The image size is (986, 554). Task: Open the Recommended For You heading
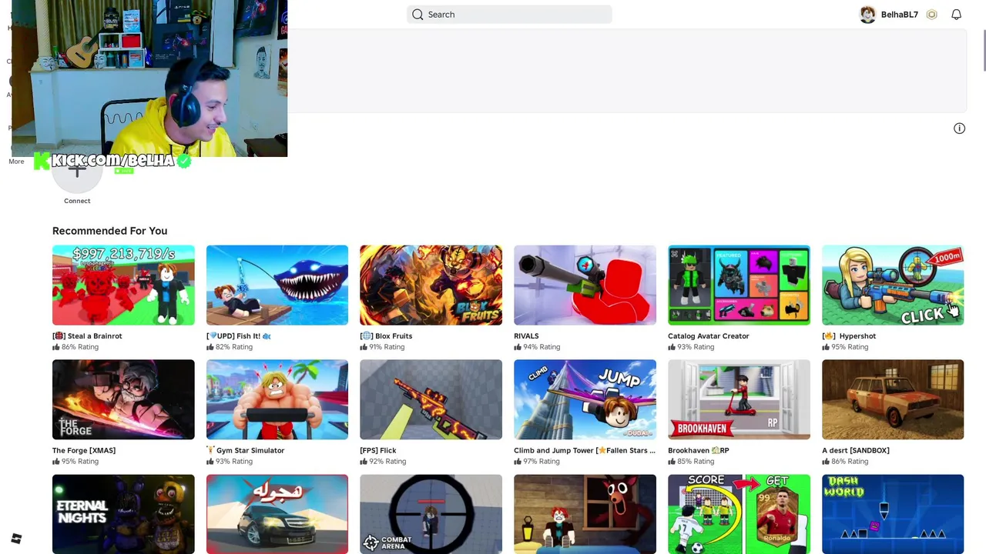(x=109, y=231)
